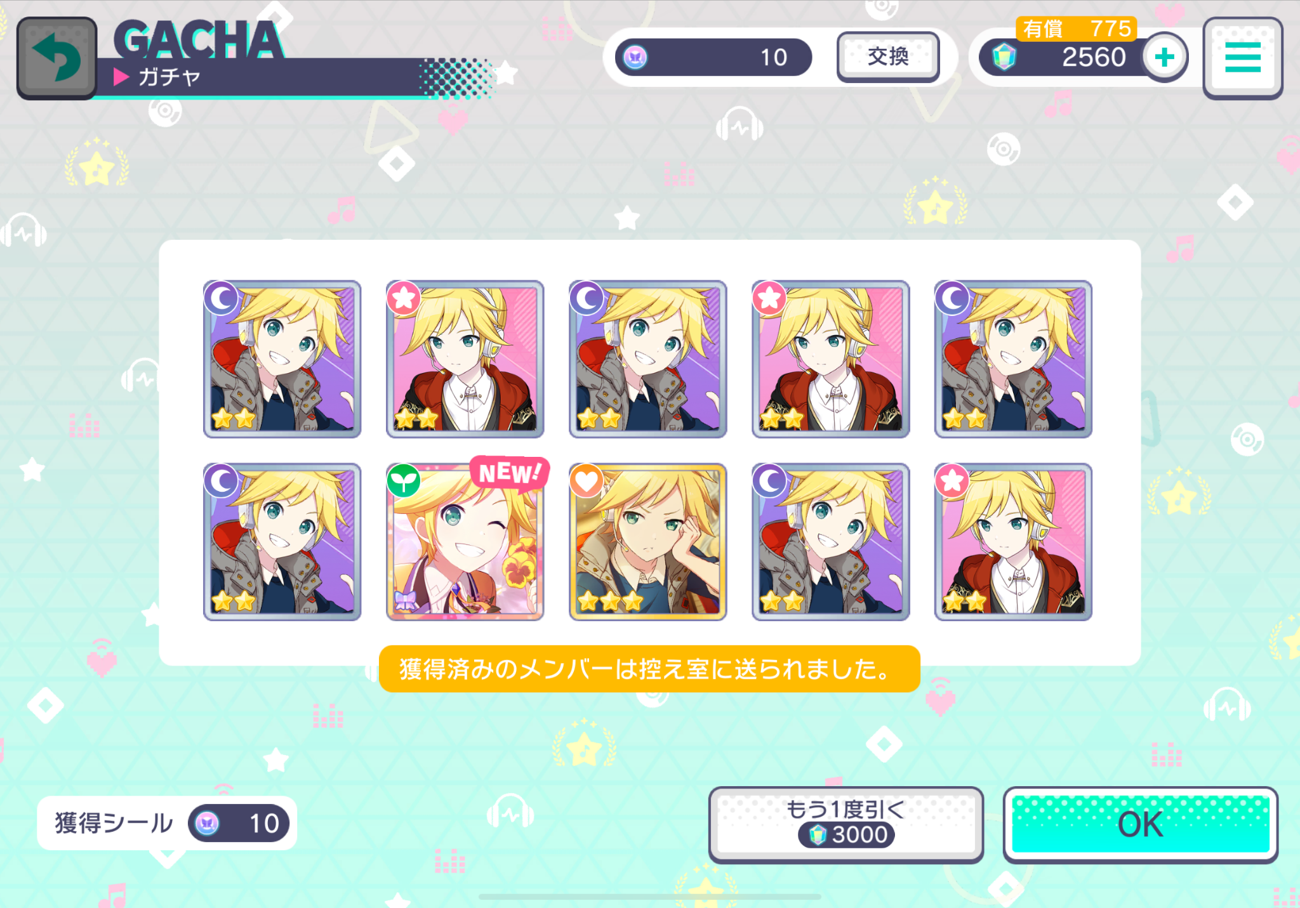Tap the plus icon to add crystals
The width and height of the screenshot is (1300, 908).
coord(1164,58)
